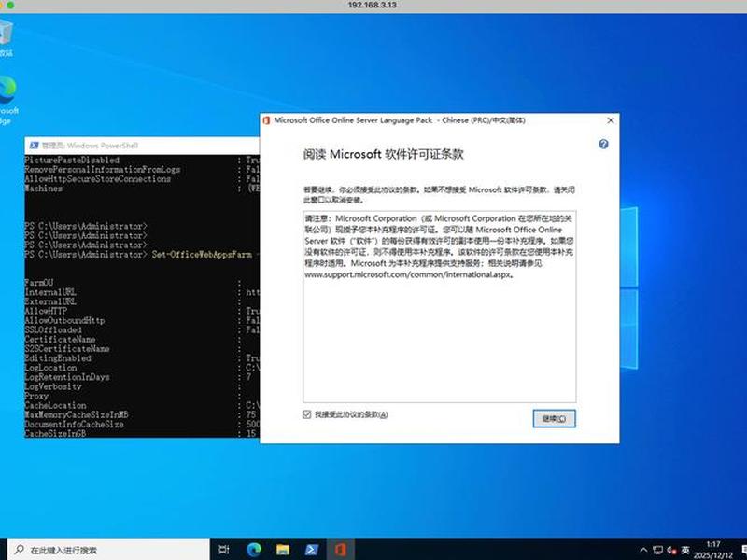Click the 继续(C) button
The height and width of the screenshot is (560, 747).
554,418
